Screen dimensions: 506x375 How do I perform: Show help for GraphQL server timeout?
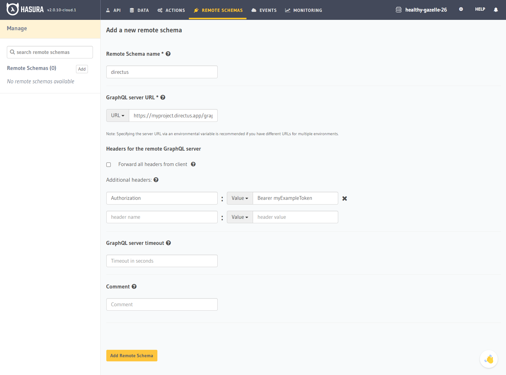point(168,243)
